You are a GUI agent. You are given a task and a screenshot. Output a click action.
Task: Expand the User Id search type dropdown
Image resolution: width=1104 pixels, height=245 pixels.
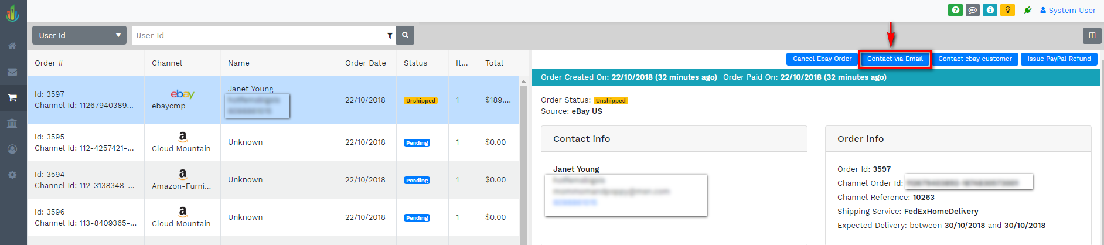tap(79, 35)
